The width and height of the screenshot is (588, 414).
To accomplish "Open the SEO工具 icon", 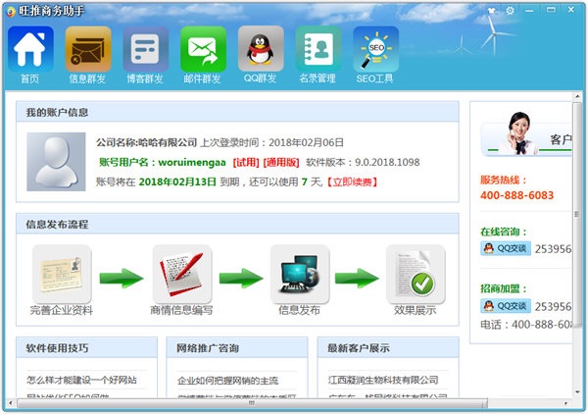I will click(x=375, y=49).
